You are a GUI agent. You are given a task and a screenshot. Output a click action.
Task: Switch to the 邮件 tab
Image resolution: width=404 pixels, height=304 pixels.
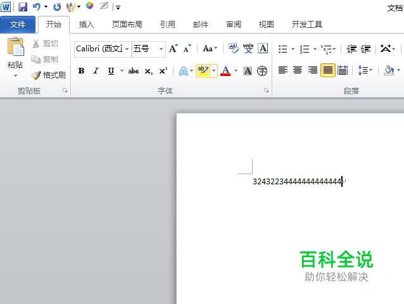201,25
